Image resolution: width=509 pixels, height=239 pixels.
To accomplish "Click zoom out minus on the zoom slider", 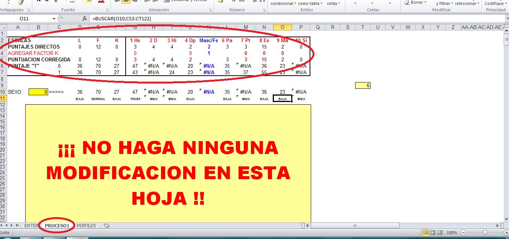I will pyautogui.click(x=463, y=232).
